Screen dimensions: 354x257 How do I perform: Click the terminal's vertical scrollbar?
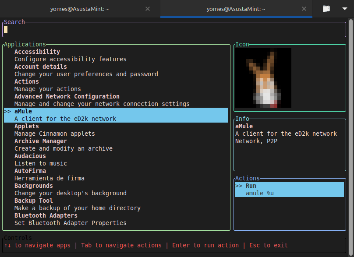coord(350,137)
